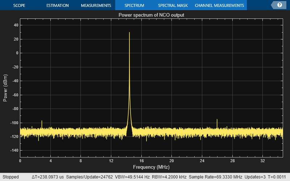Click the 0 tick label on the frequency axis
The image size is (290, 181).
(20, 161)
